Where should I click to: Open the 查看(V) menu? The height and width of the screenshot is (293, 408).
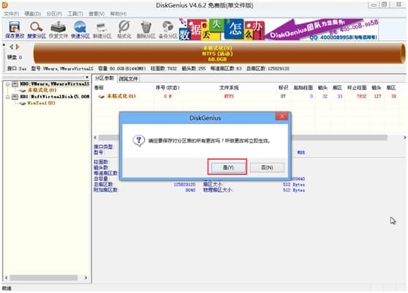[x=97, y=14]
